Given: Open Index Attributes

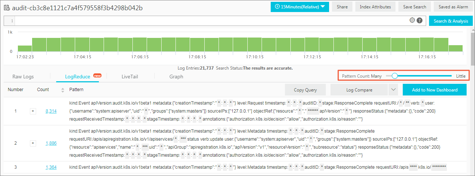Looking at the screenshot, I should coord(375,7).
